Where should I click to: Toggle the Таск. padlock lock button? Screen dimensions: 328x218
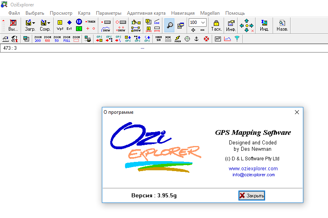[x=216, y=25]
